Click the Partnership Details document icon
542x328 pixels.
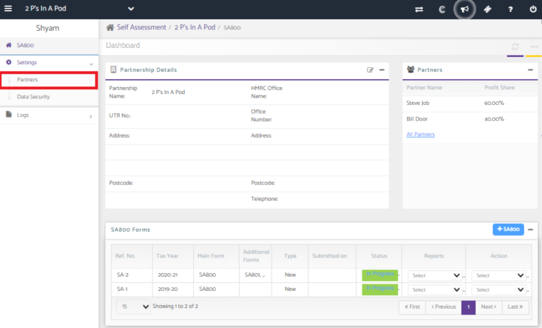pos(113,69)
